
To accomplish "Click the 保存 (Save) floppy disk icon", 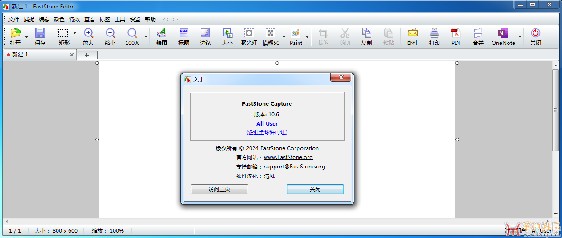I will (40, 33).
